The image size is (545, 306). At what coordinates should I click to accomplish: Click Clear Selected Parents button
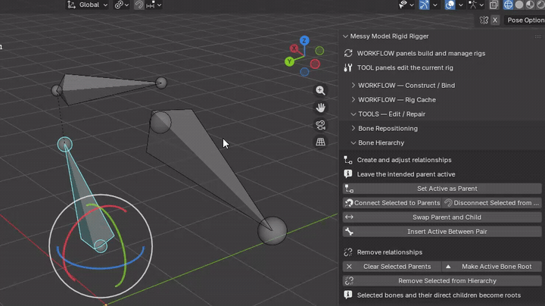coord(392,267)
